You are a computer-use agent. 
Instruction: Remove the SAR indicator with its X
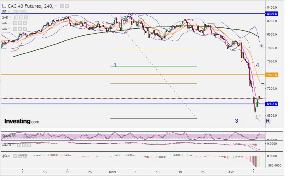coord(26,17)
